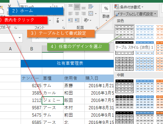Select table style Light 1 thumbnail

124,32
